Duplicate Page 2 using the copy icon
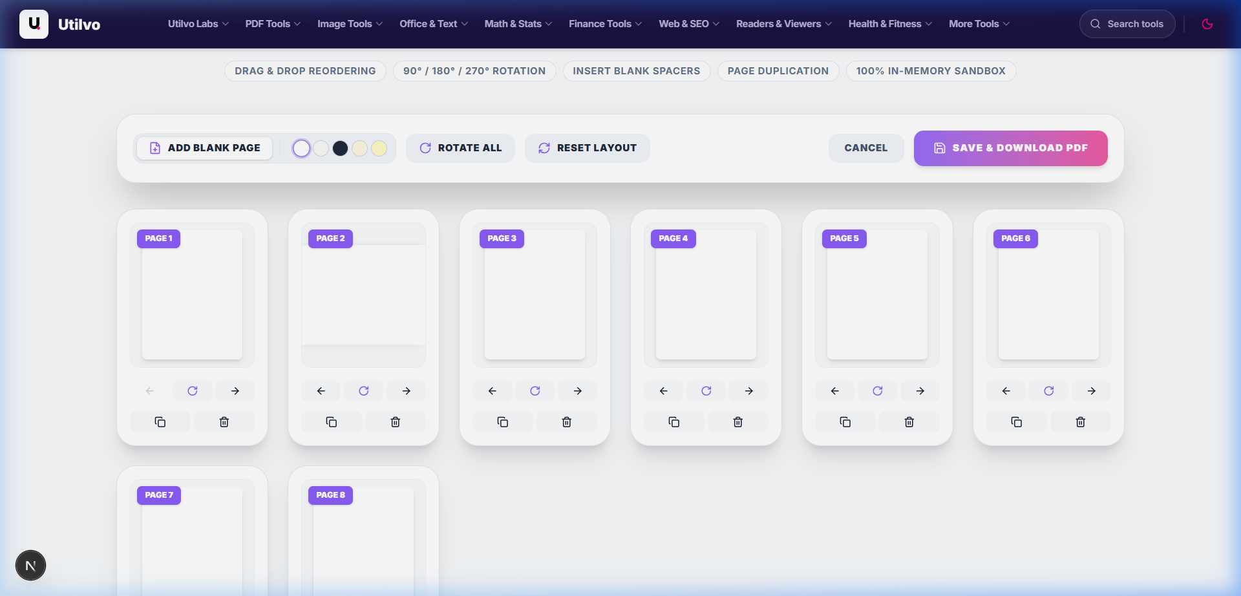 332,422
